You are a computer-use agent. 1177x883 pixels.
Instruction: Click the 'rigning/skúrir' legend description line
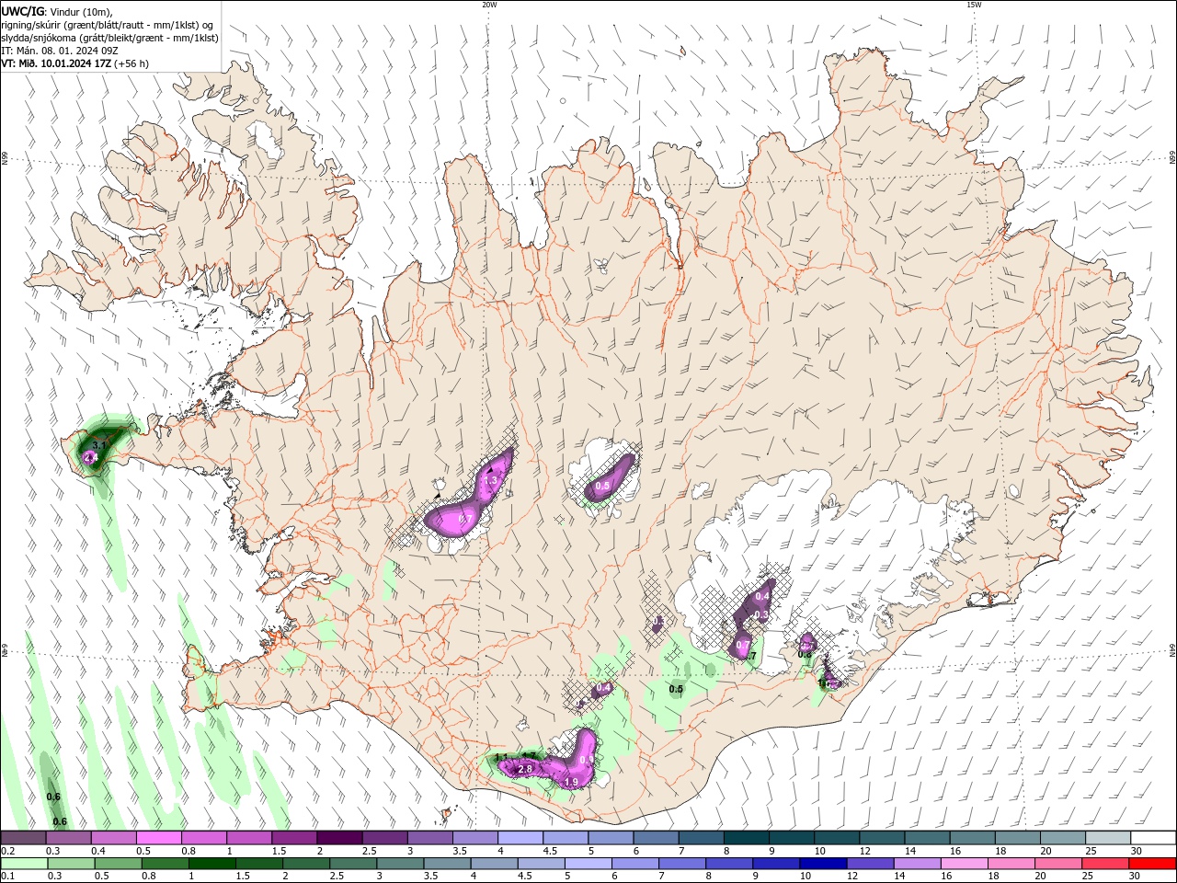click(108, 24)
